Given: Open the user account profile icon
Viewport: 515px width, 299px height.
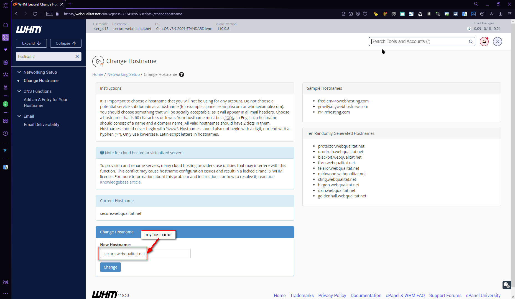Looking at the screenshot, I should pos(498,42).
